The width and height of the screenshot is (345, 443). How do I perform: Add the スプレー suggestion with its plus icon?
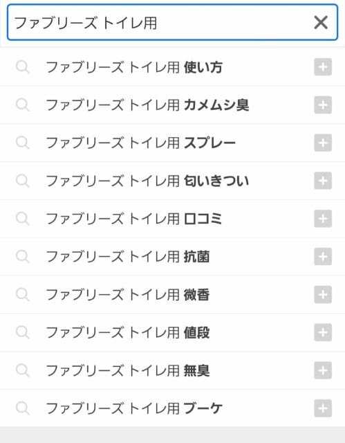tap(323, 143)
